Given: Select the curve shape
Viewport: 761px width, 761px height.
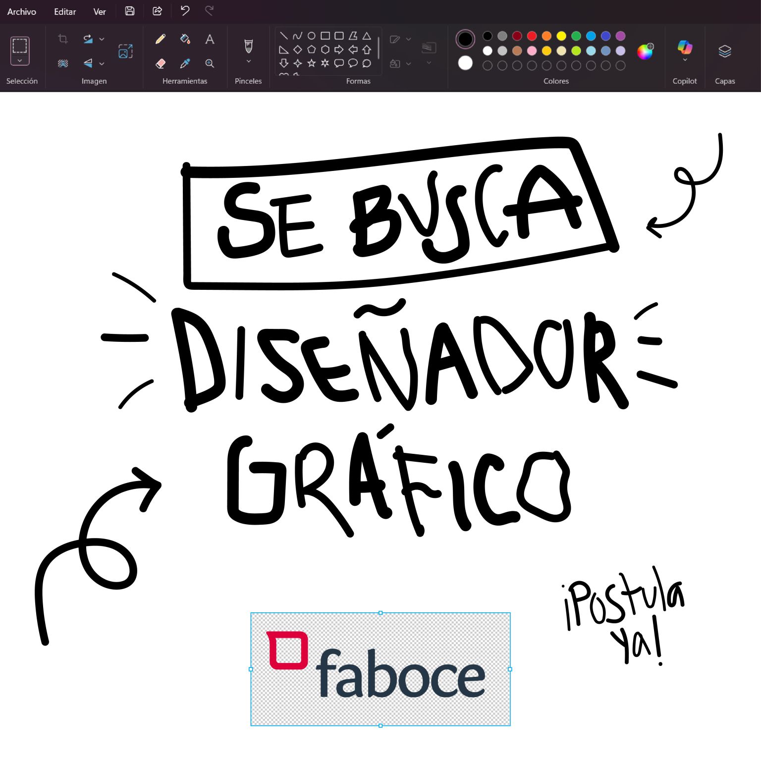Looking at the screenshot, I should tap(297, 36).
